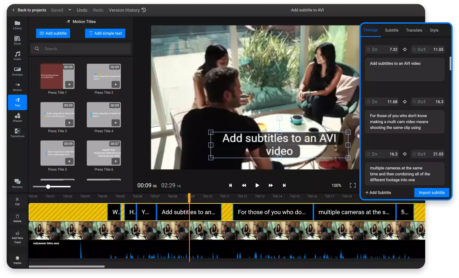This screenshot has height=278, width=459.
Task: Open the Stock media panel
Action: click(x=17, y=40)
